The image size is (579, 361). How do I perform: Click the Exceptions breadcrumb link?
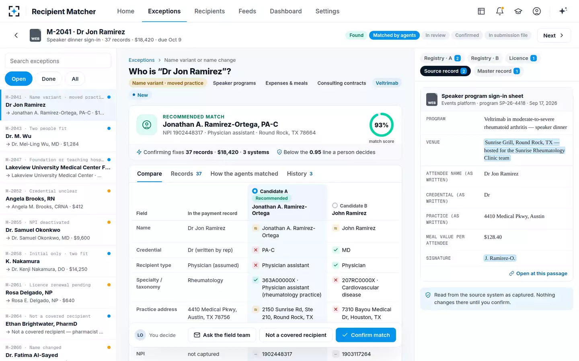coord(142,60)
